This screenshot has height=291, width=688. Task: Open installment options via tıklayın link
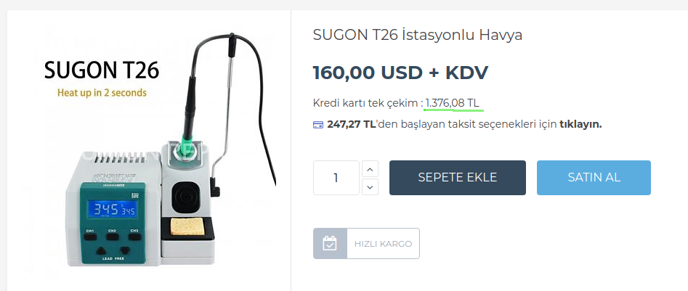(x=580, y=125)
